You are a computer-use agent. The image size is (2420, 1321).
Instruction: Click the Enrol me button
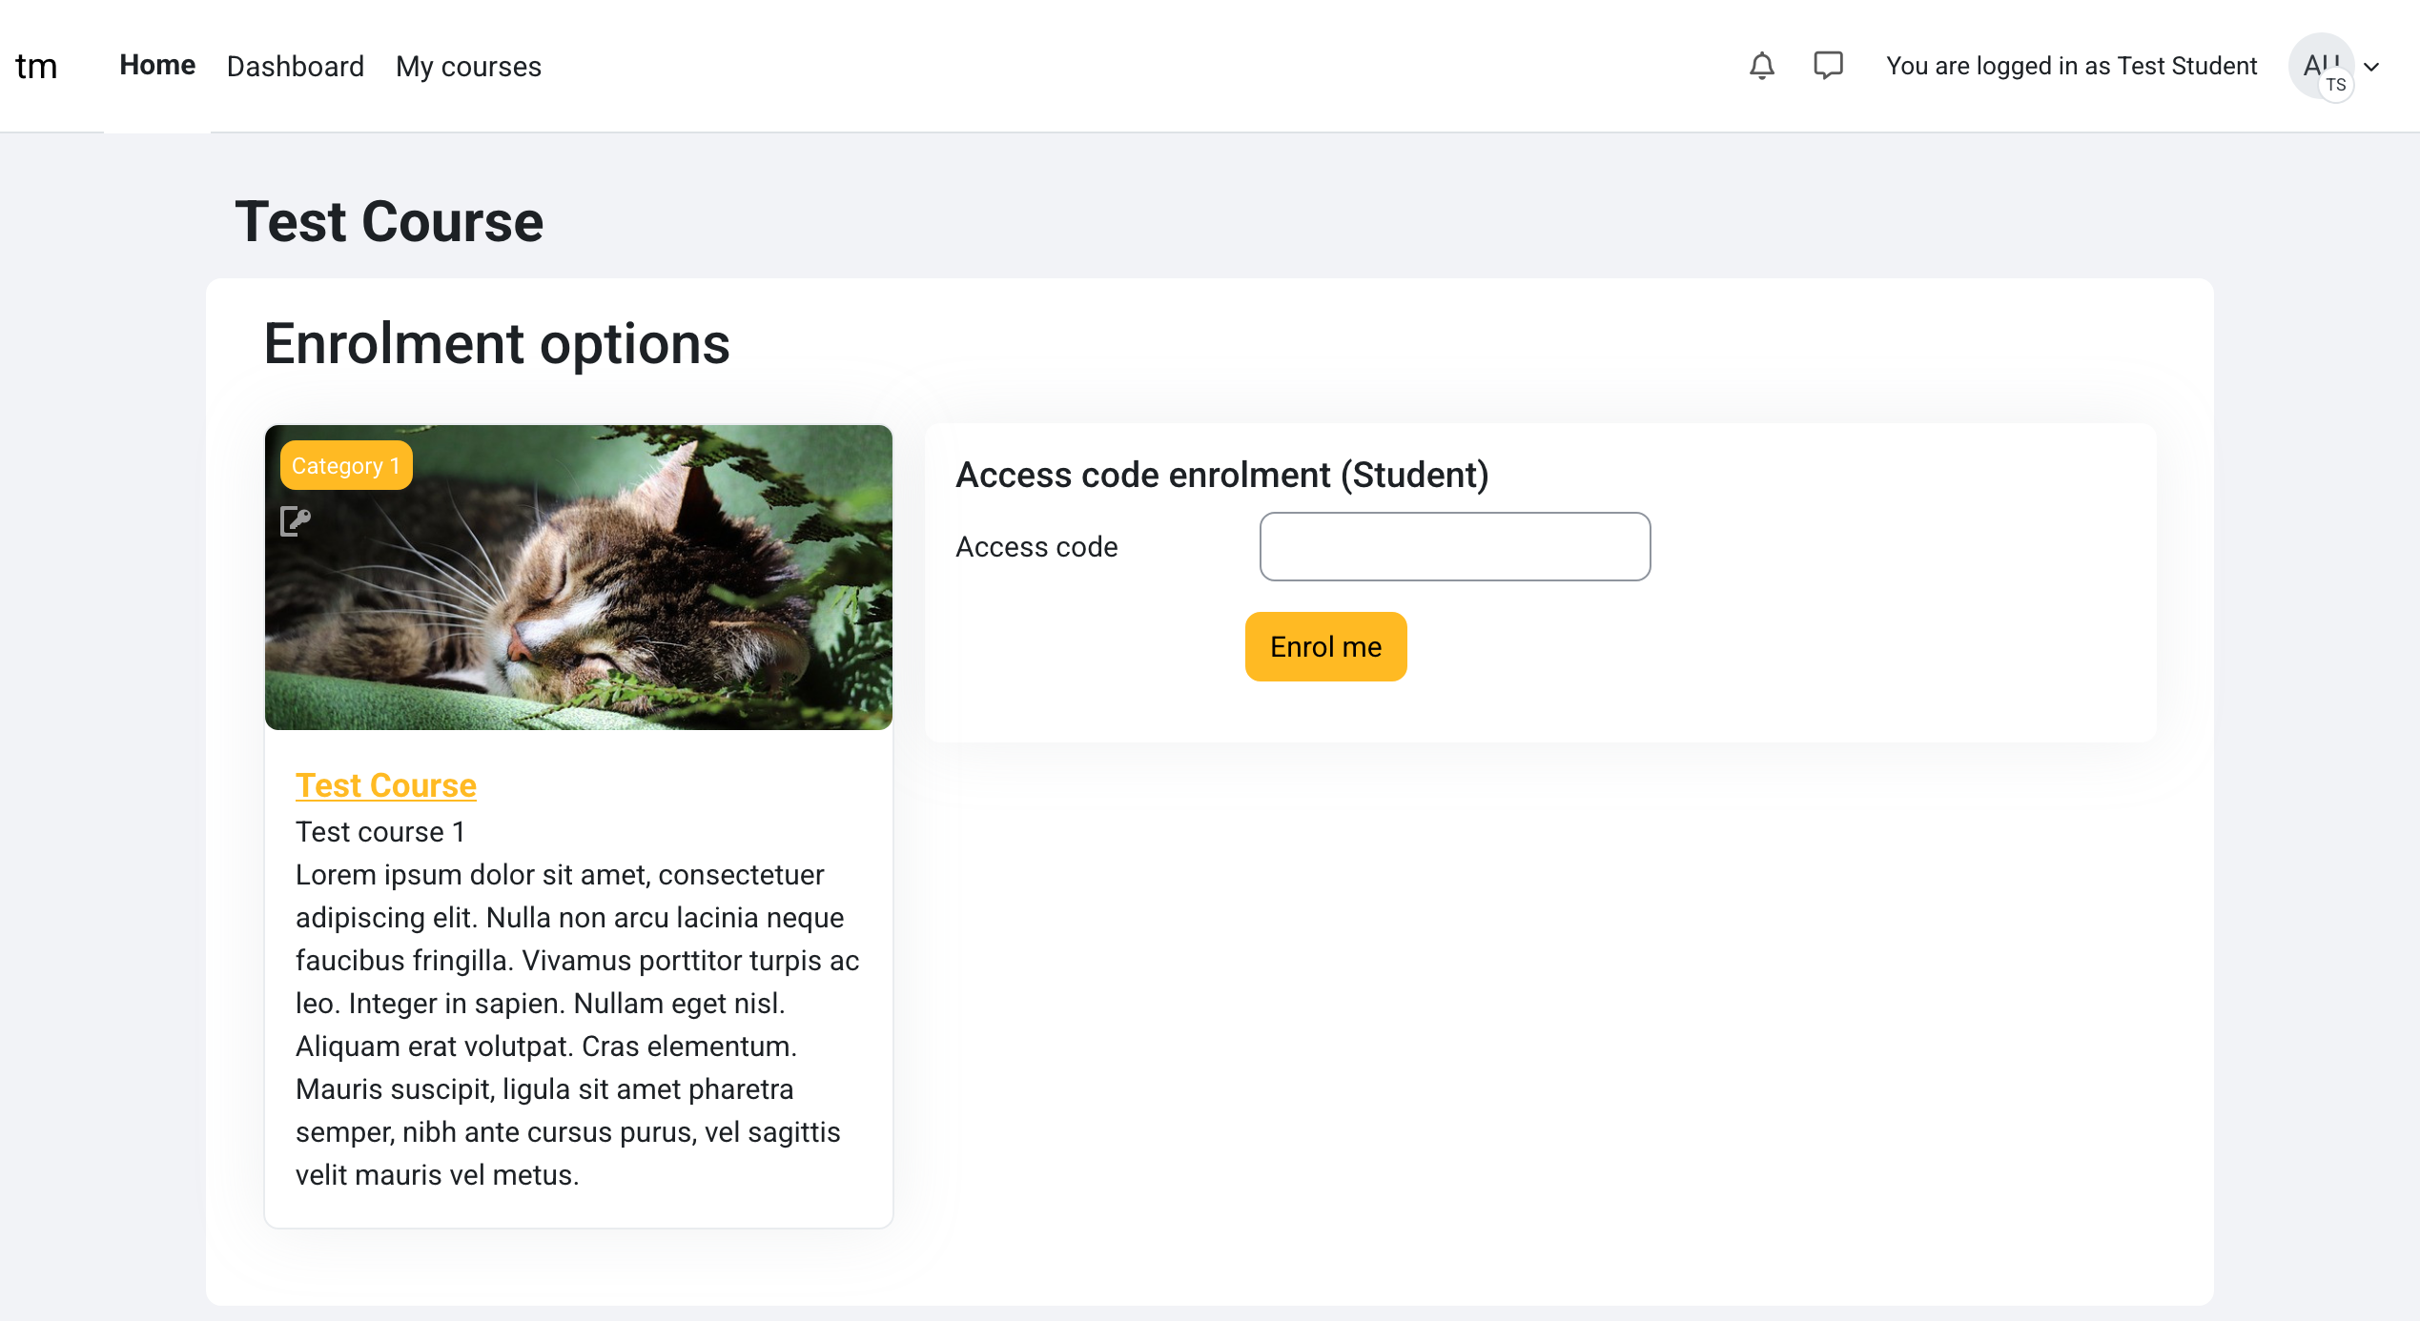point(1325,647)
